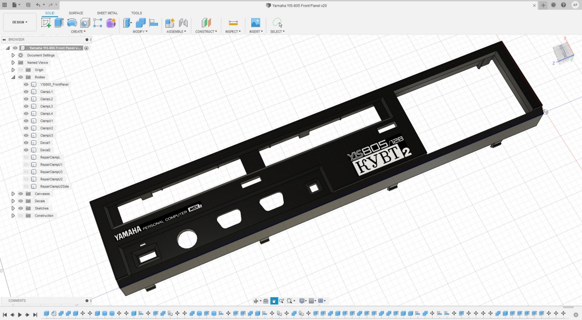Hide the ClampL4 body
582x320 pixels.
point(26,114)
